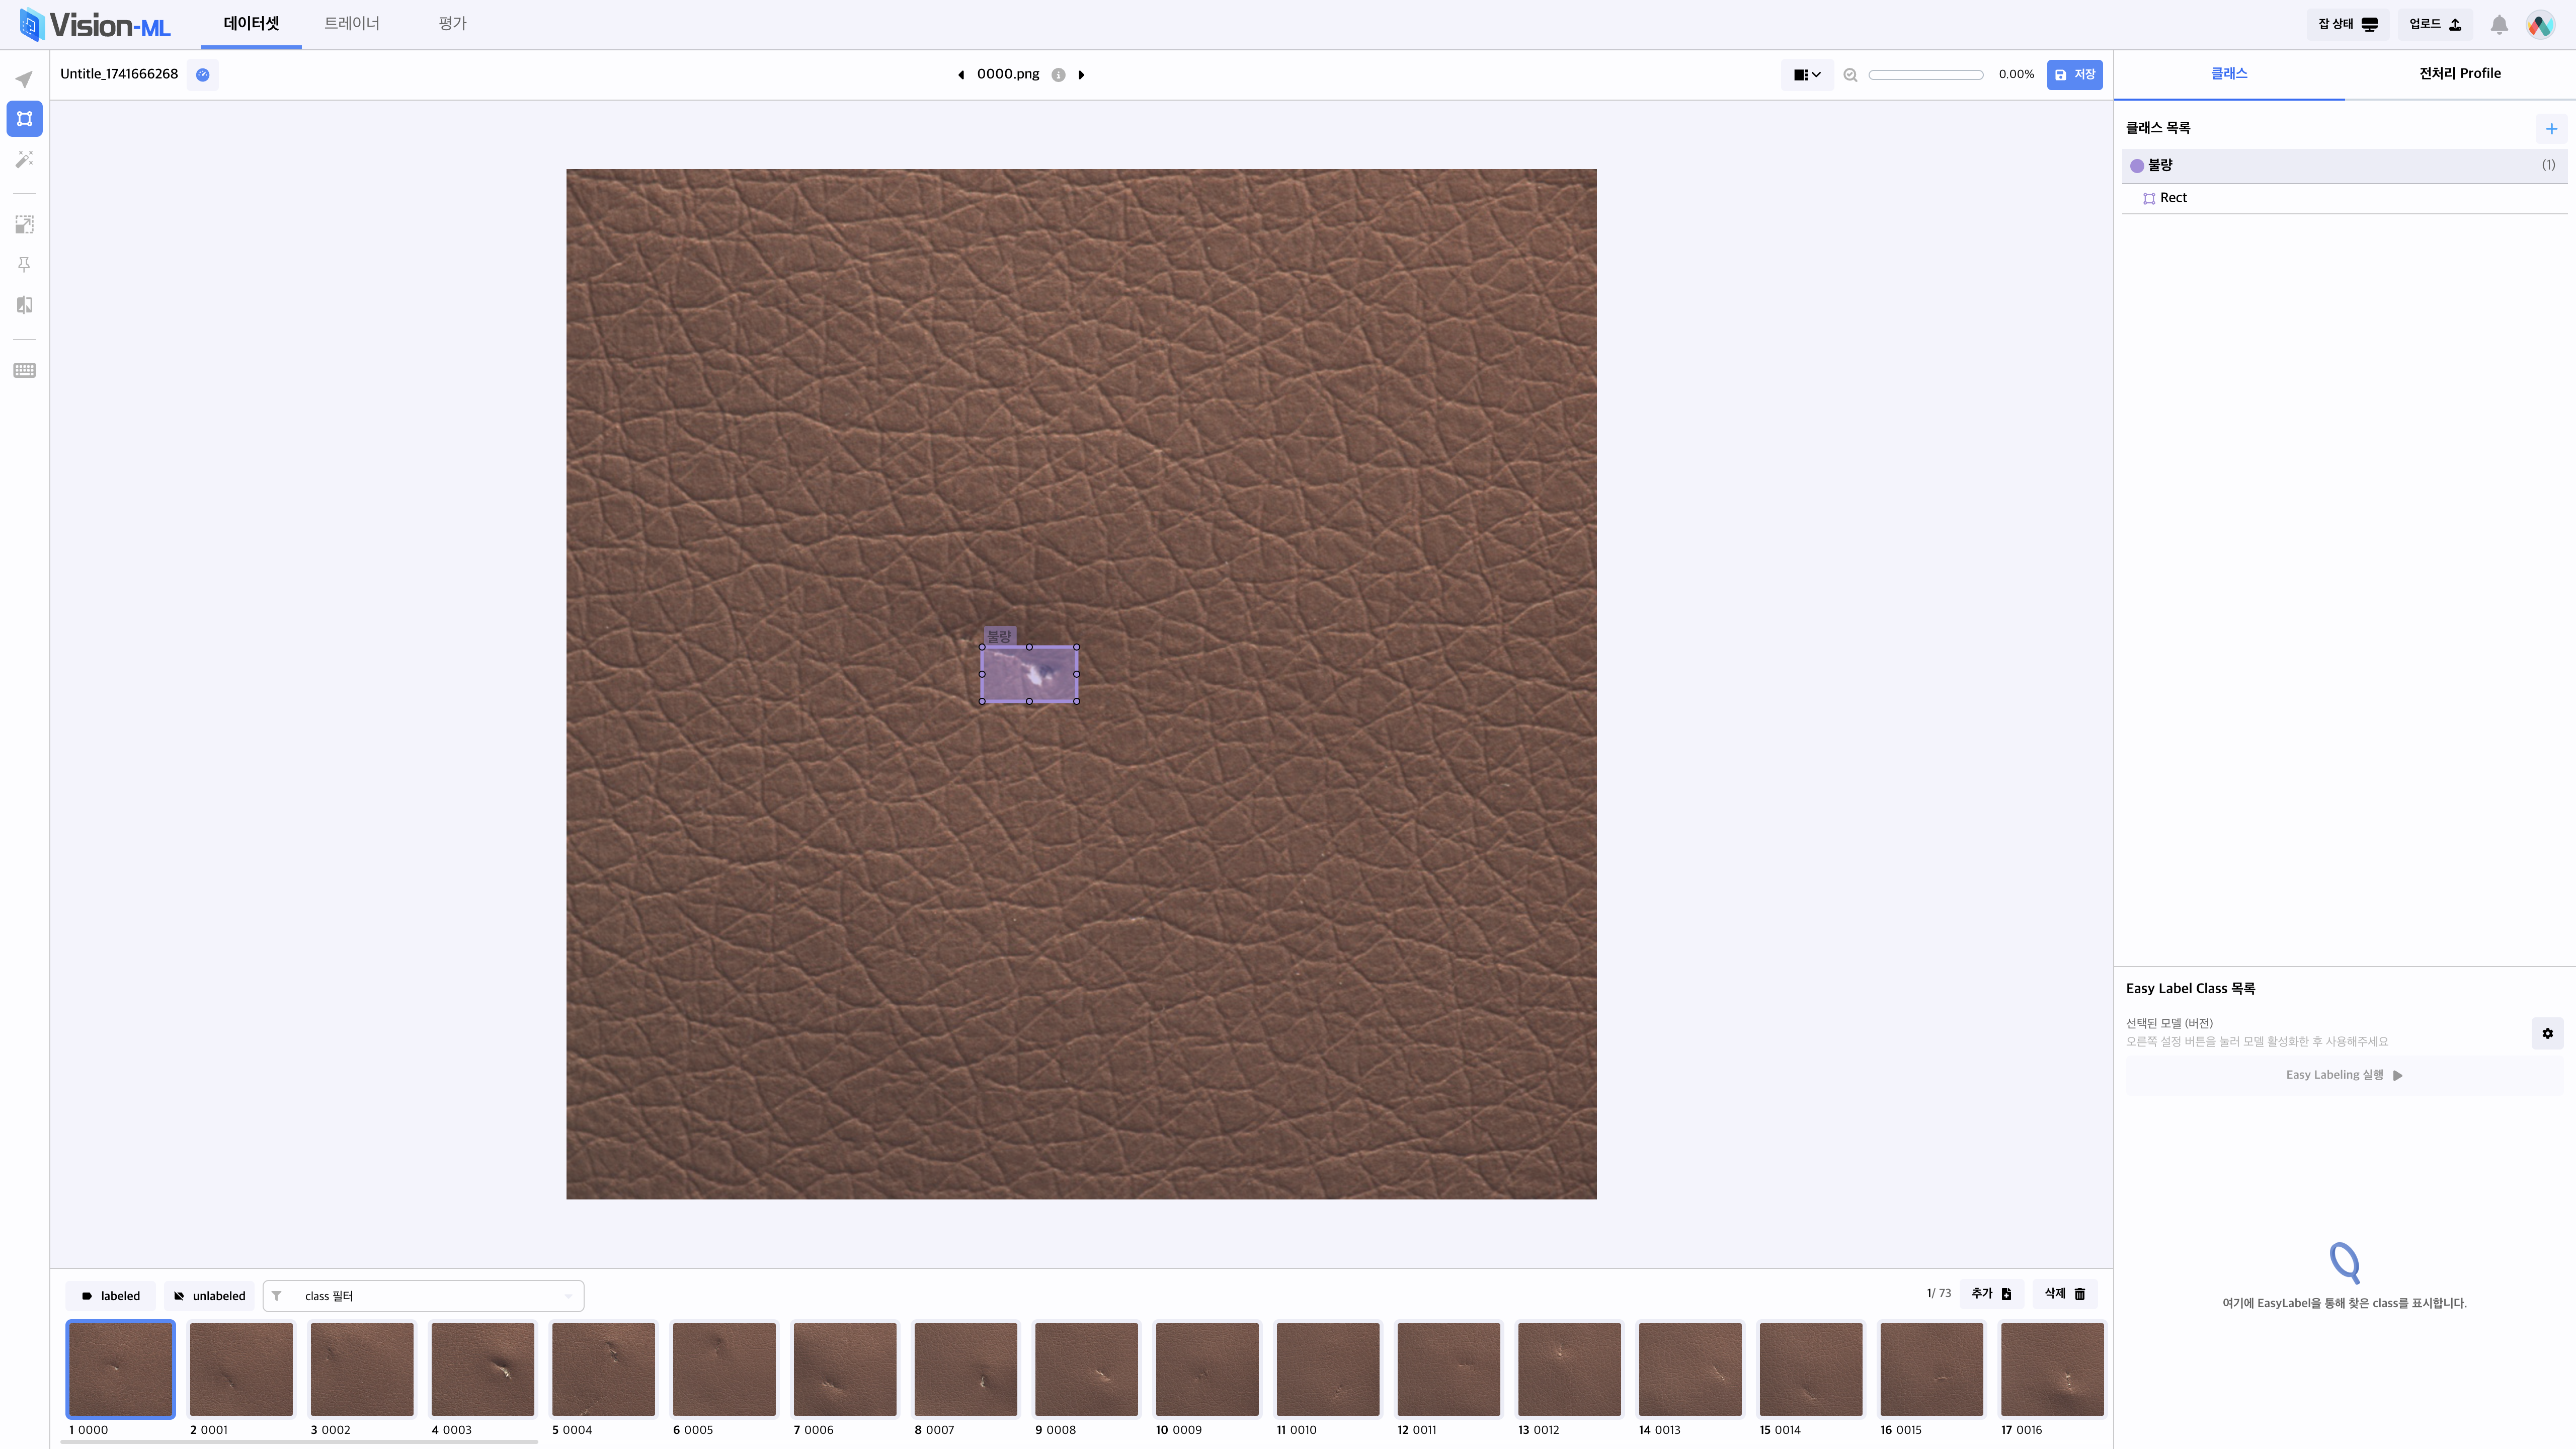Open the user profile avatar
The image size is (2576, 1449).
2541,25
